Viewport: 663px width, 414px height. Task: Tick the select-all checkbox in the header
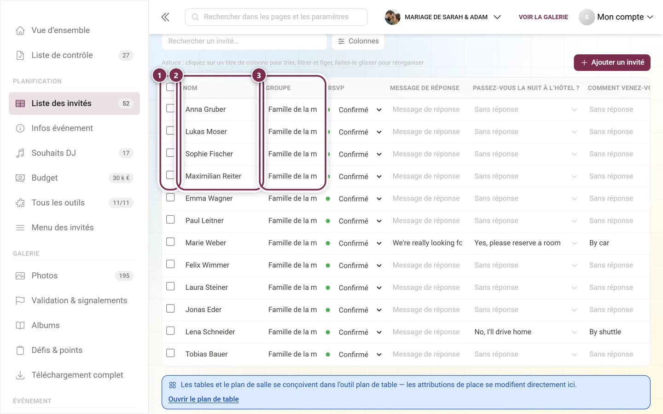(170, 87)
